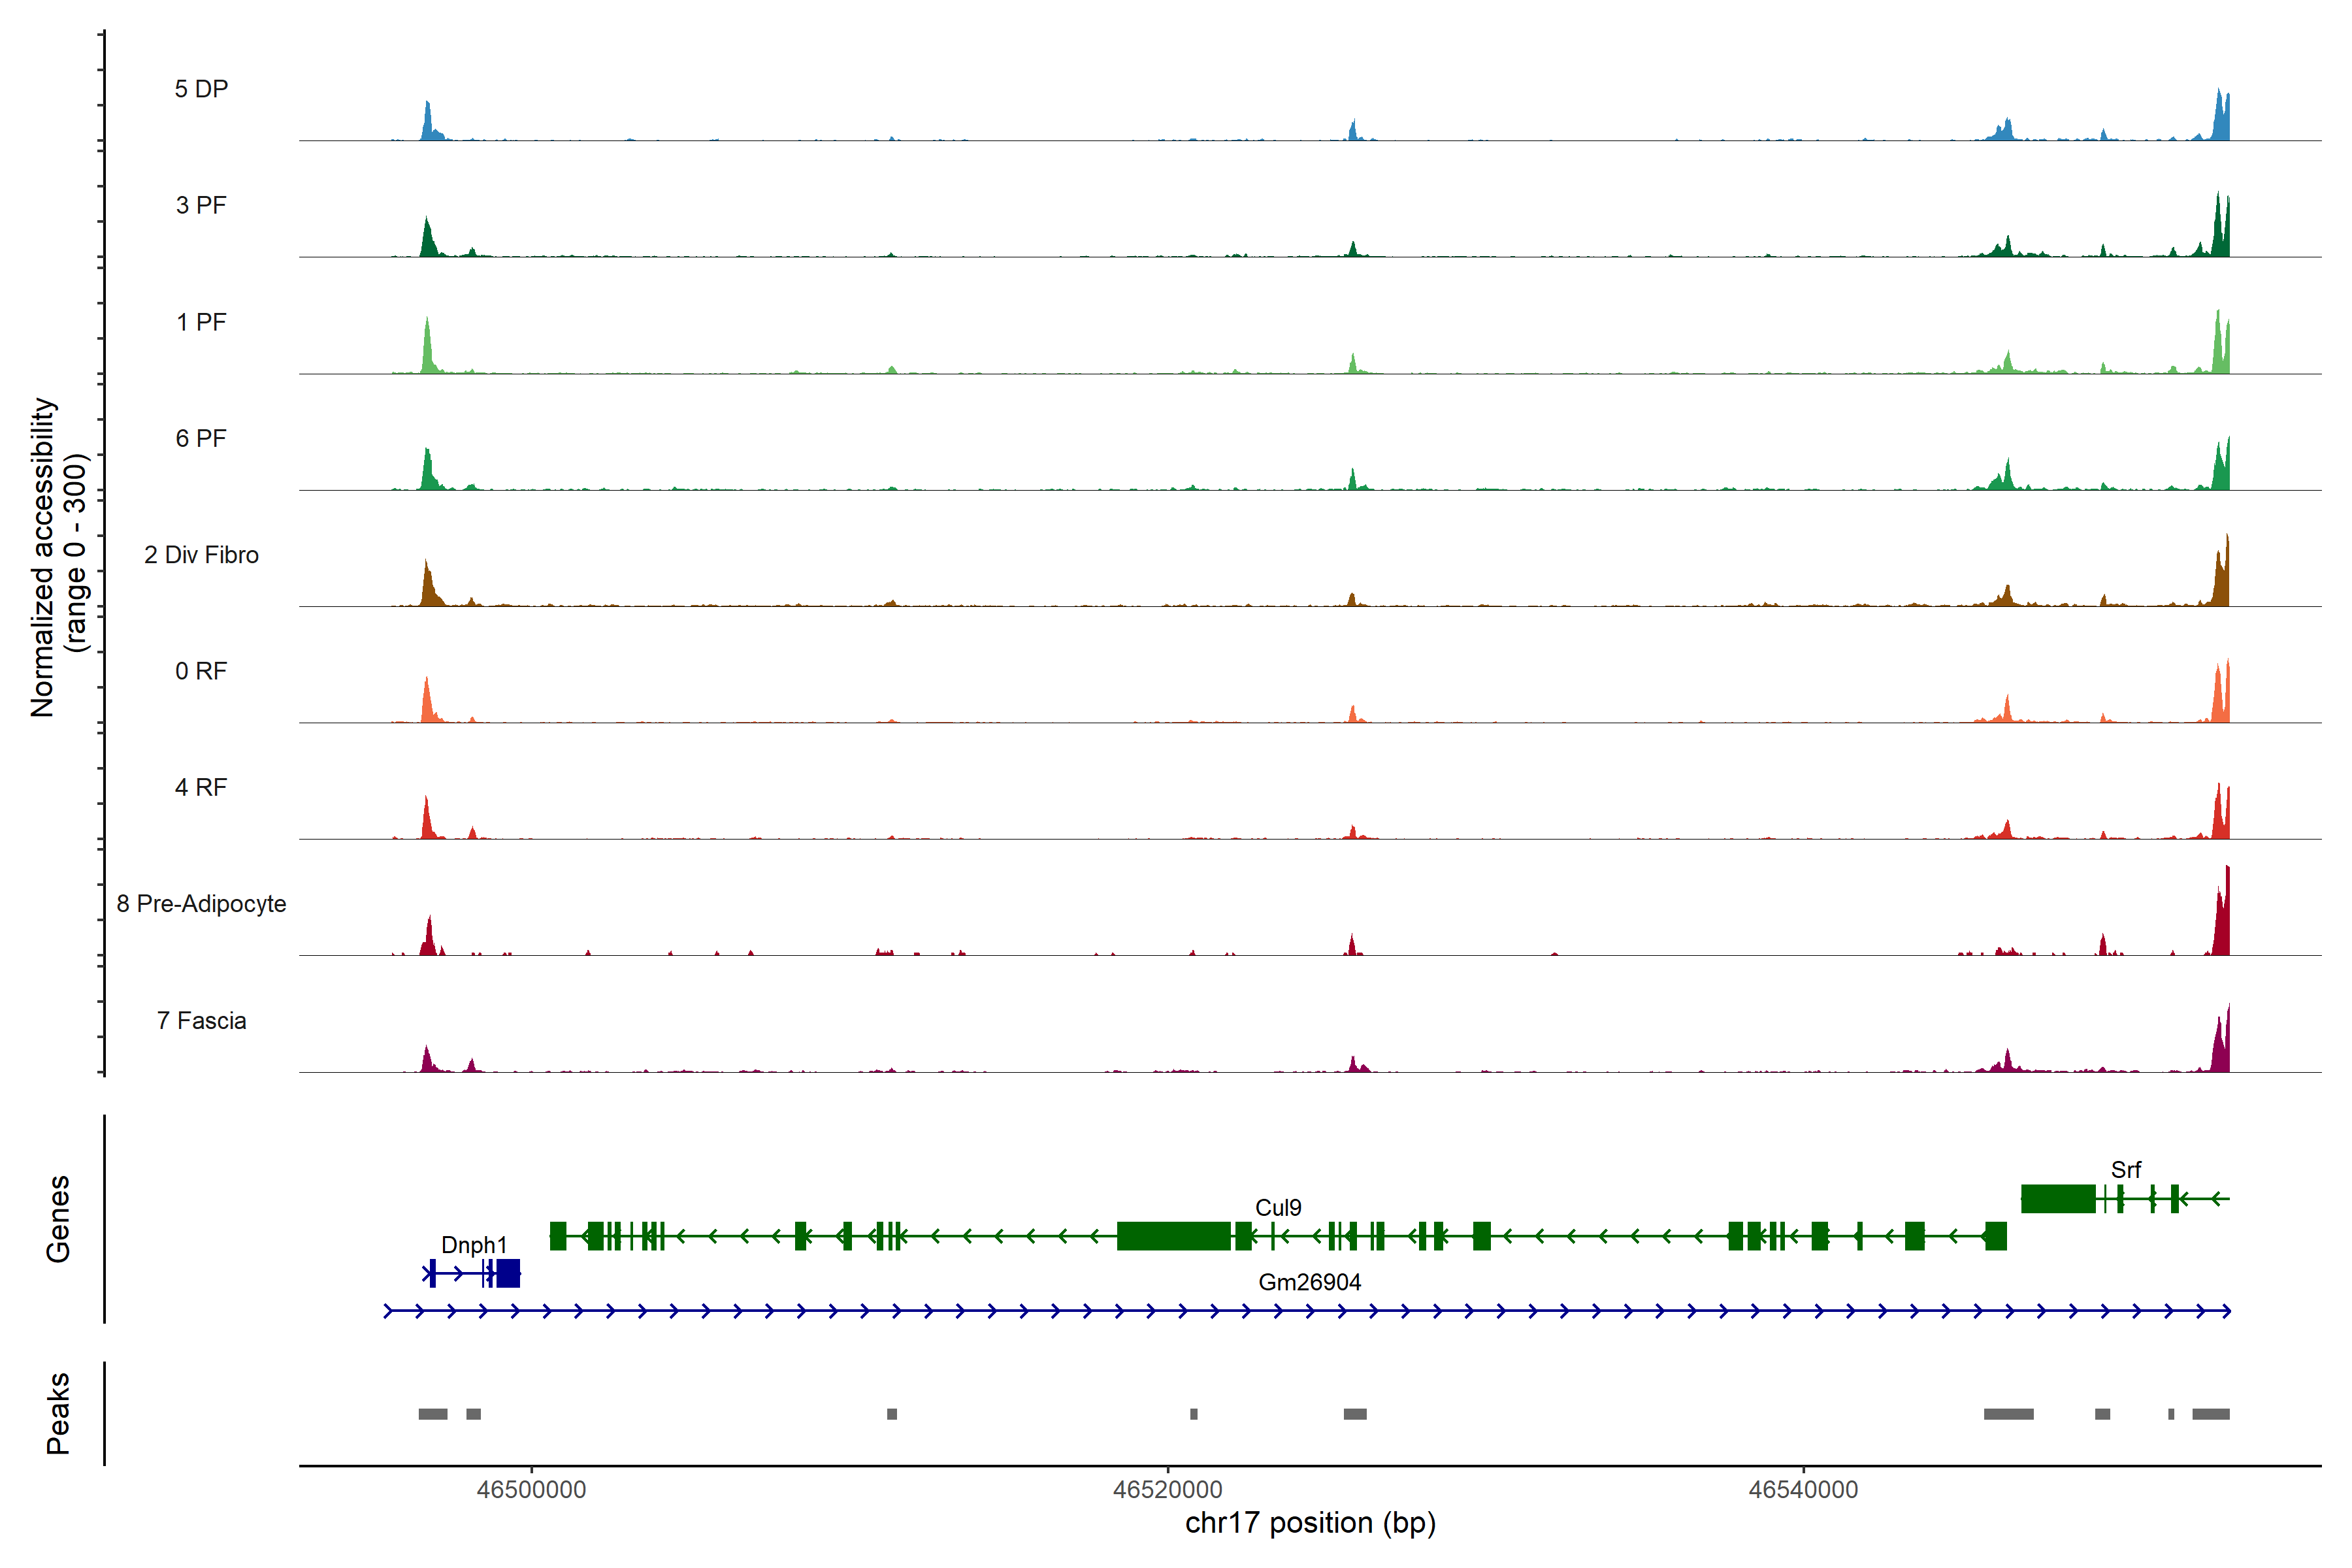
Task: Click the 3 PF track label
Action: pyautogui.click(x=201, y=205)
